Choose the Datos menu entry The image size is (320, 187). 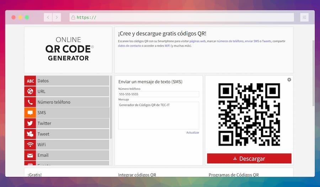[67, 81]
